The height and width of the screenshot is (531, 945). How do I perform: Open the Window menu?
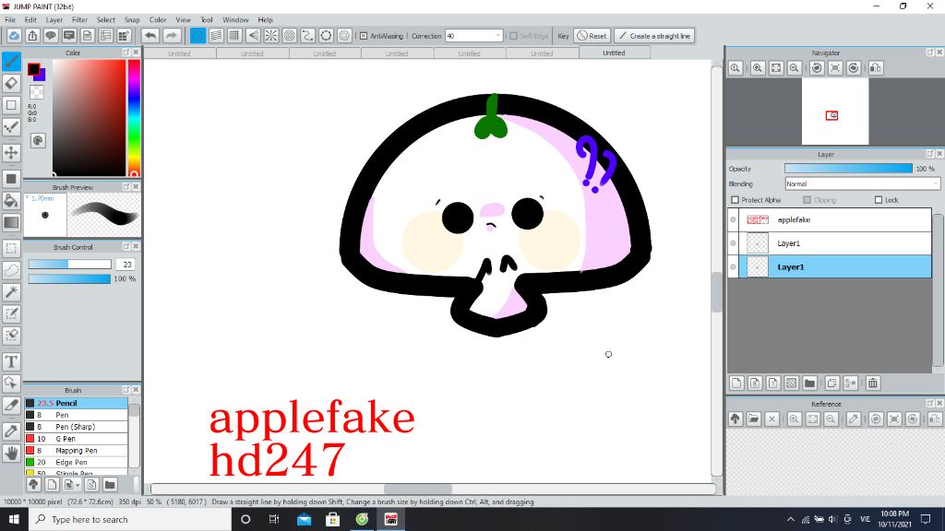(235, 20)
